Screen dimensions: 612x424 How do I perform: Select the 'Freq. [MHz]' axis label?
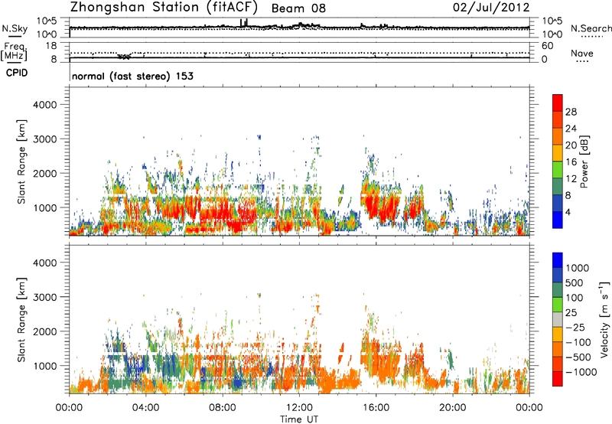[x=14, y=52]
